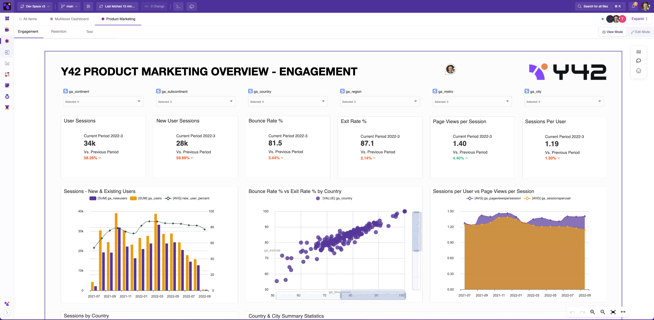Switch to Edit Mode
Viewport: 654px width, 320px height.
click(x=640, y=32)
